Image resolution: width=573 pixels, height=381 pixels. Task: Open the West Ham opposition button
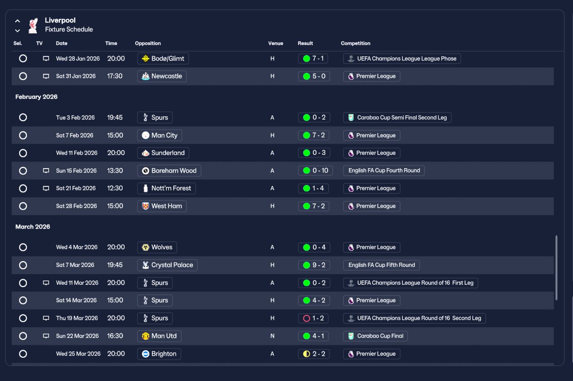[162, 206]
